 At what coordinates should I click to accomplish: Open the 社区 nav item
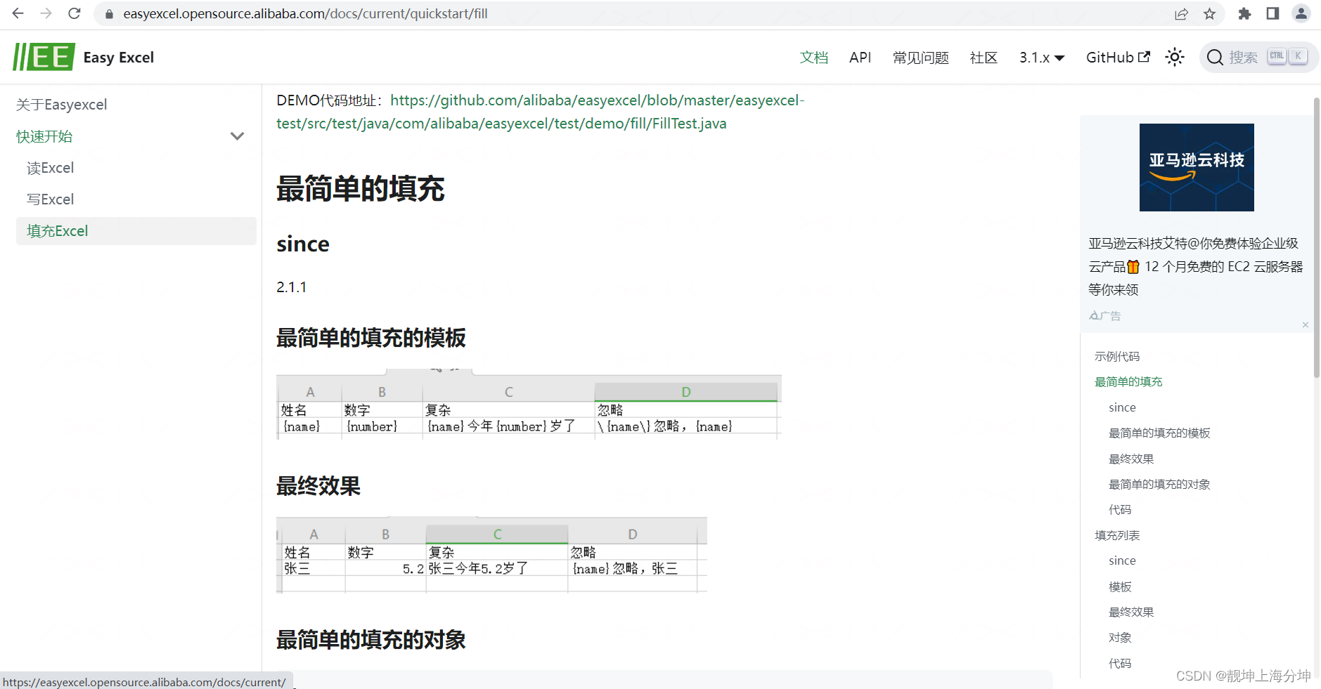point(984,58)
